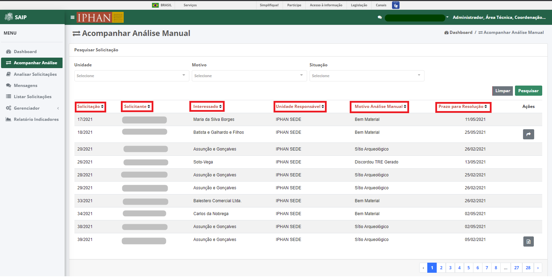
Task: Click forward action icon for 18/2021
Action: [529, 134]
